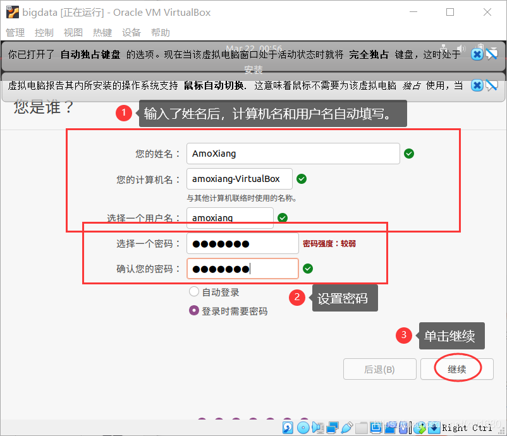Open the 帮助 menu

[161, 33]
